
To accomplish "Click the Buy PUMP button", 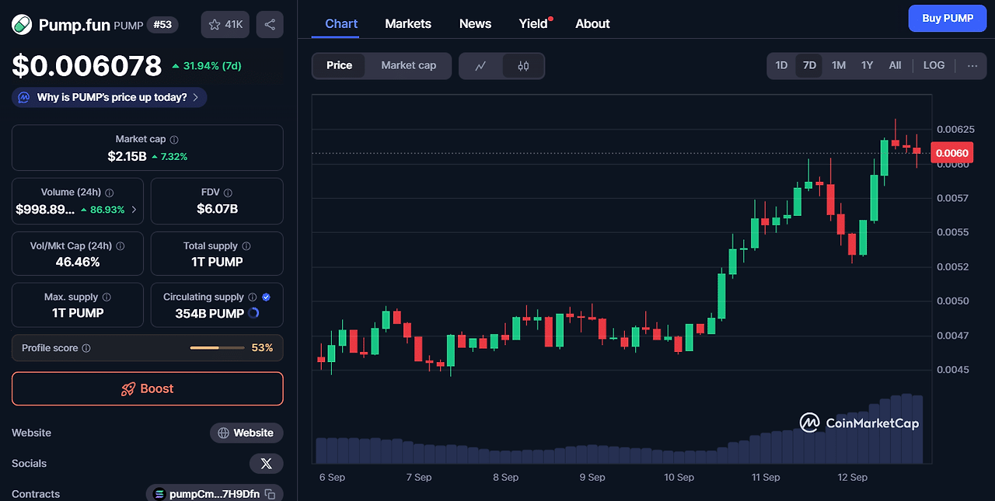I will coord(948,19).
